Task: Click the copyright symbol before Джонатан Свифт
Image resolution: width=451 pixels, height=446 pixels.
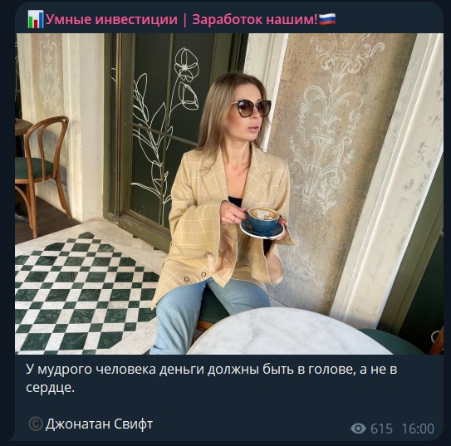Action: 36,424
